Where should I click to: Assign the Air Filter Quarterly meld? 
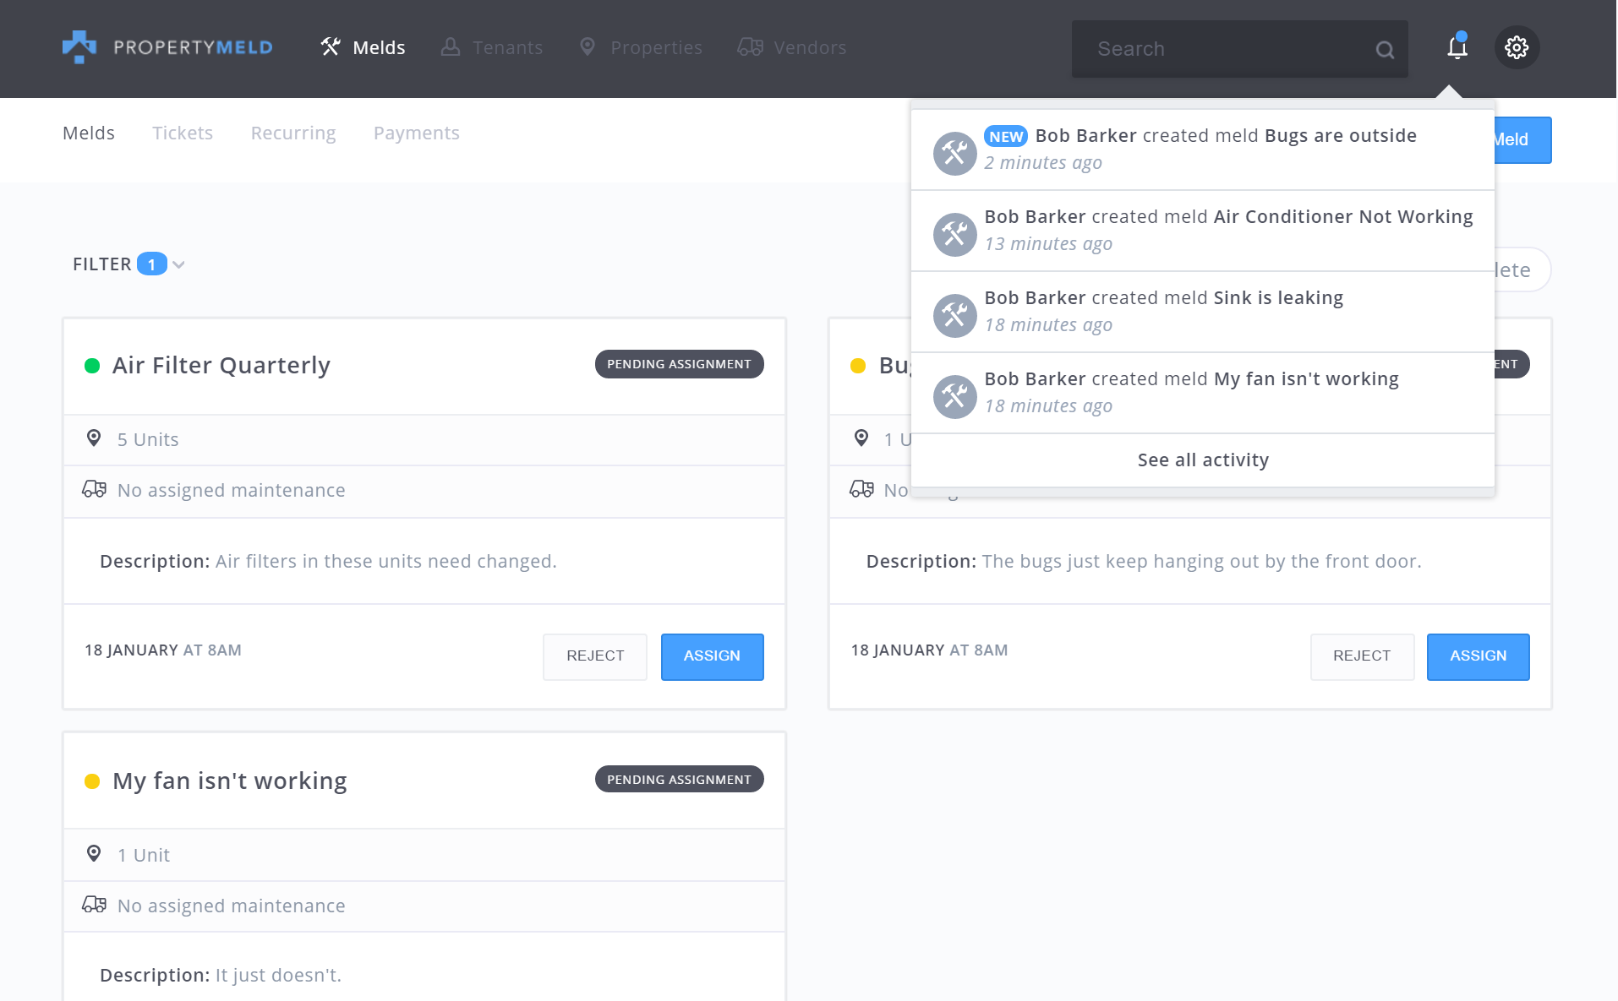tap(712, 656)
